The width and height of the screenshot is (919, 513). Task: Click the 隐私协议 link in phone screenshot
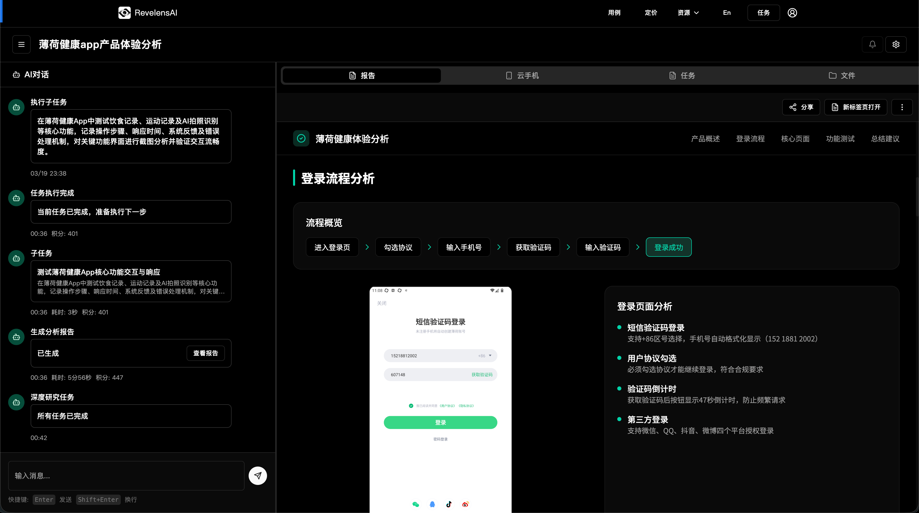(x=466, y=406)
